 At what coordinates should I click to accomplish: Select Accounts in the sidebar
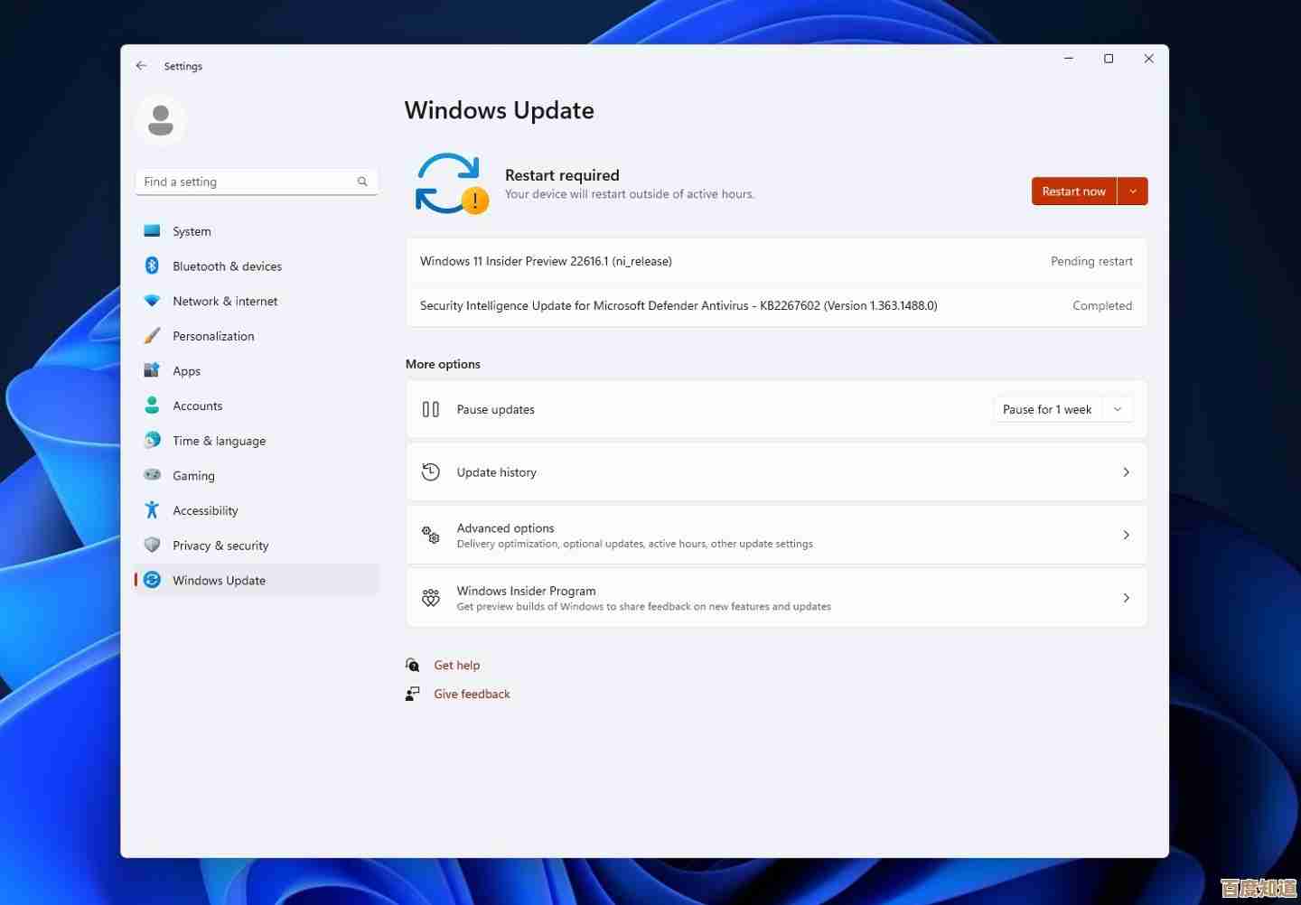(x=197, y=406)
